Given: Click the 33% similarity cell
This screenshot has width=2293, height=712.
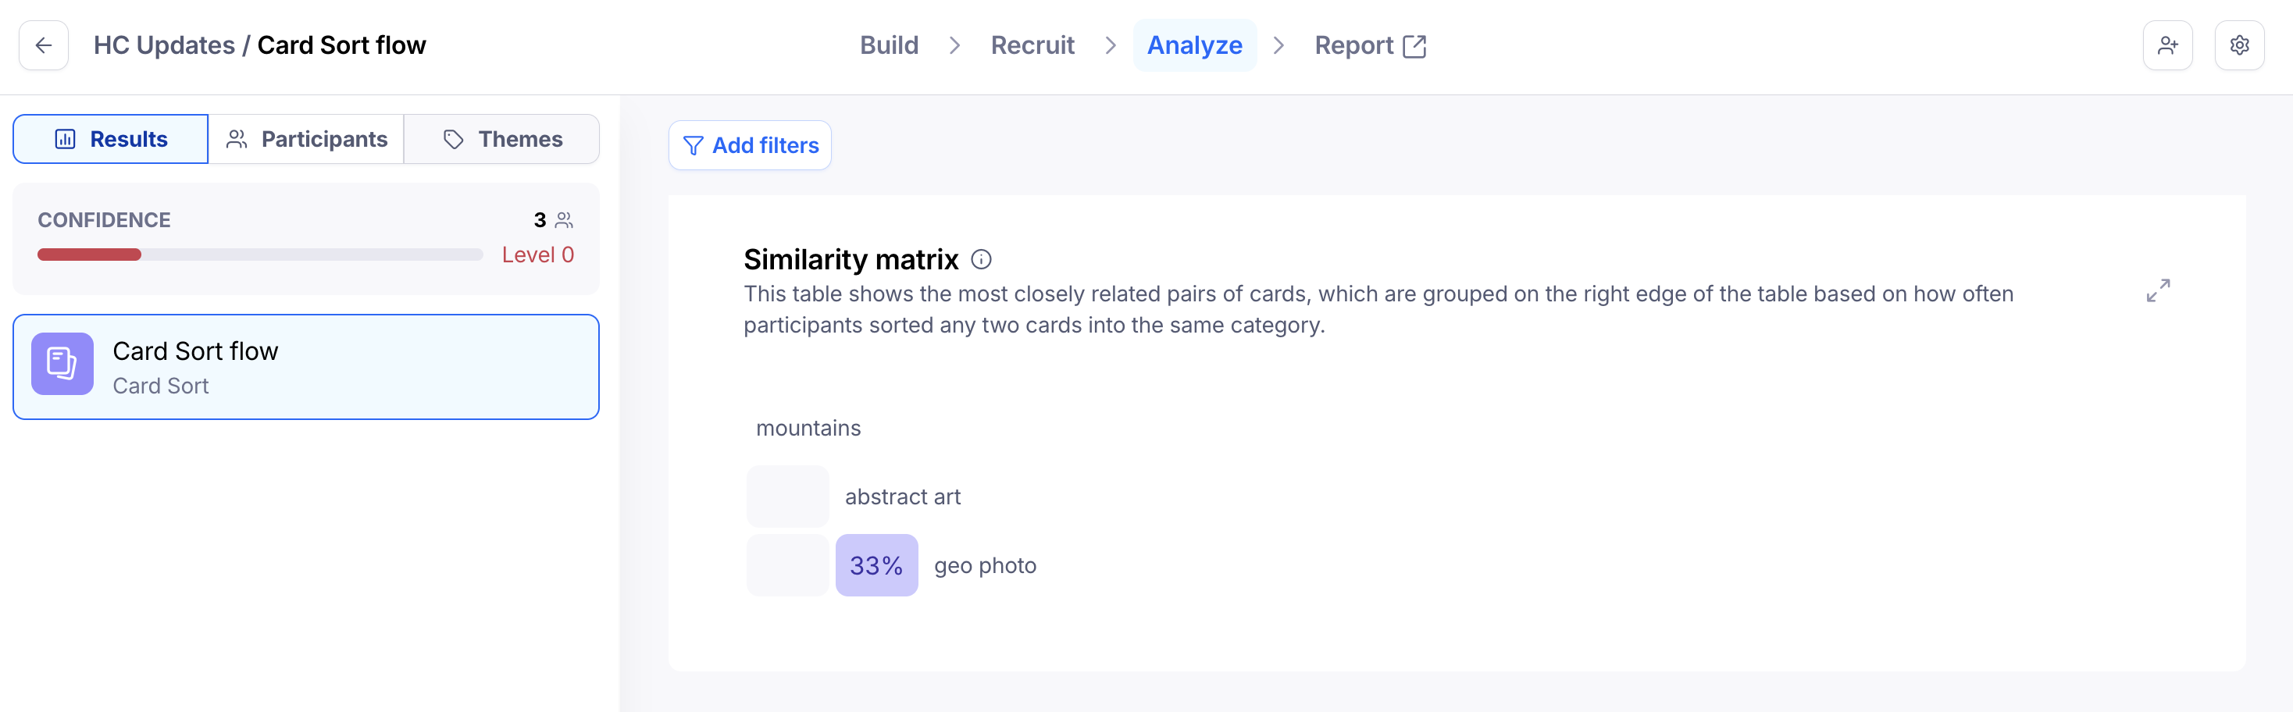Looking at the screenshot, I should pos(876,565).
